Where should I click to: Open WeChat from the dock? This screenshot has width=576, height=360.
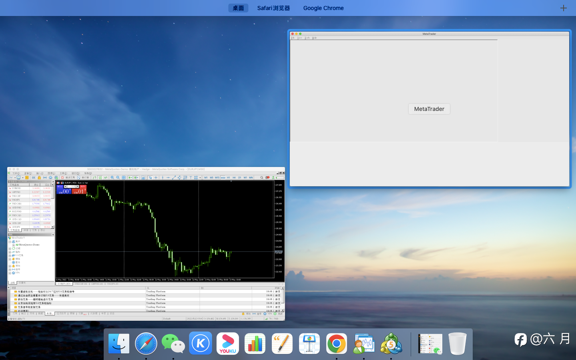173,344
